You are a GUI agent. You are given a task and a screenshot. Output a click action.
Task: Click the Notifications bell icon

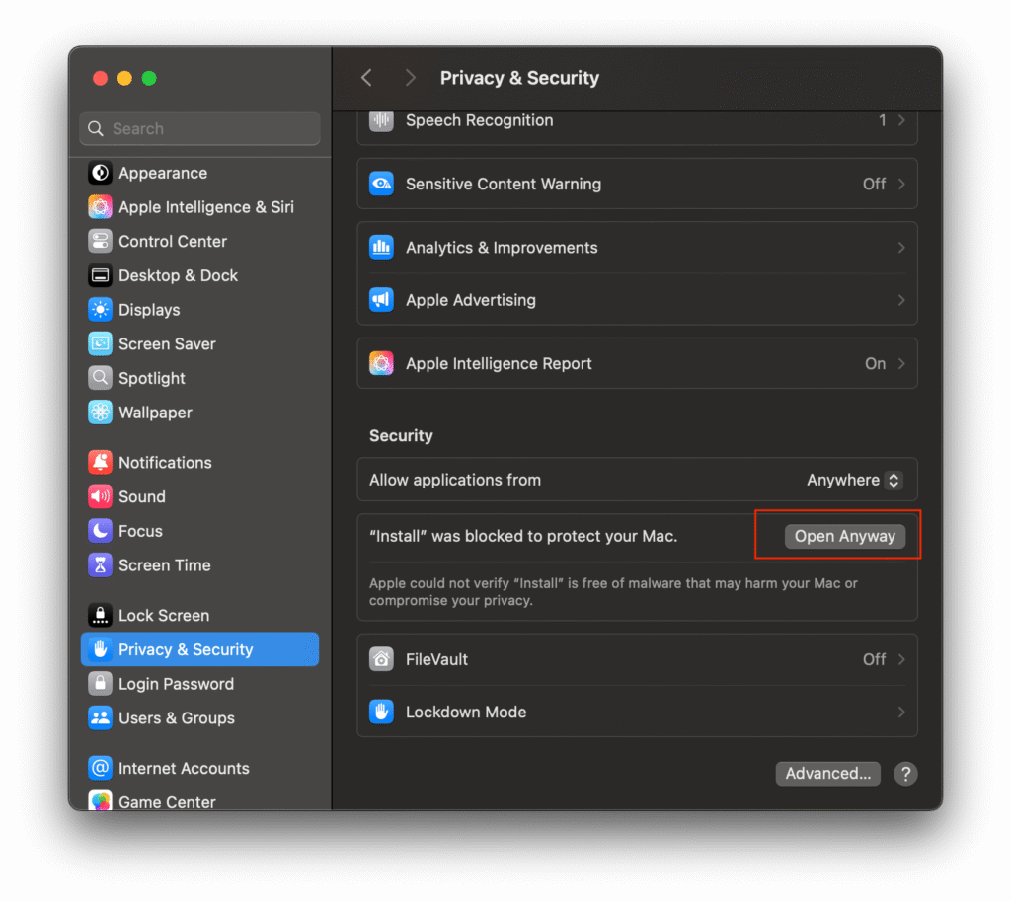coord(100,462)
